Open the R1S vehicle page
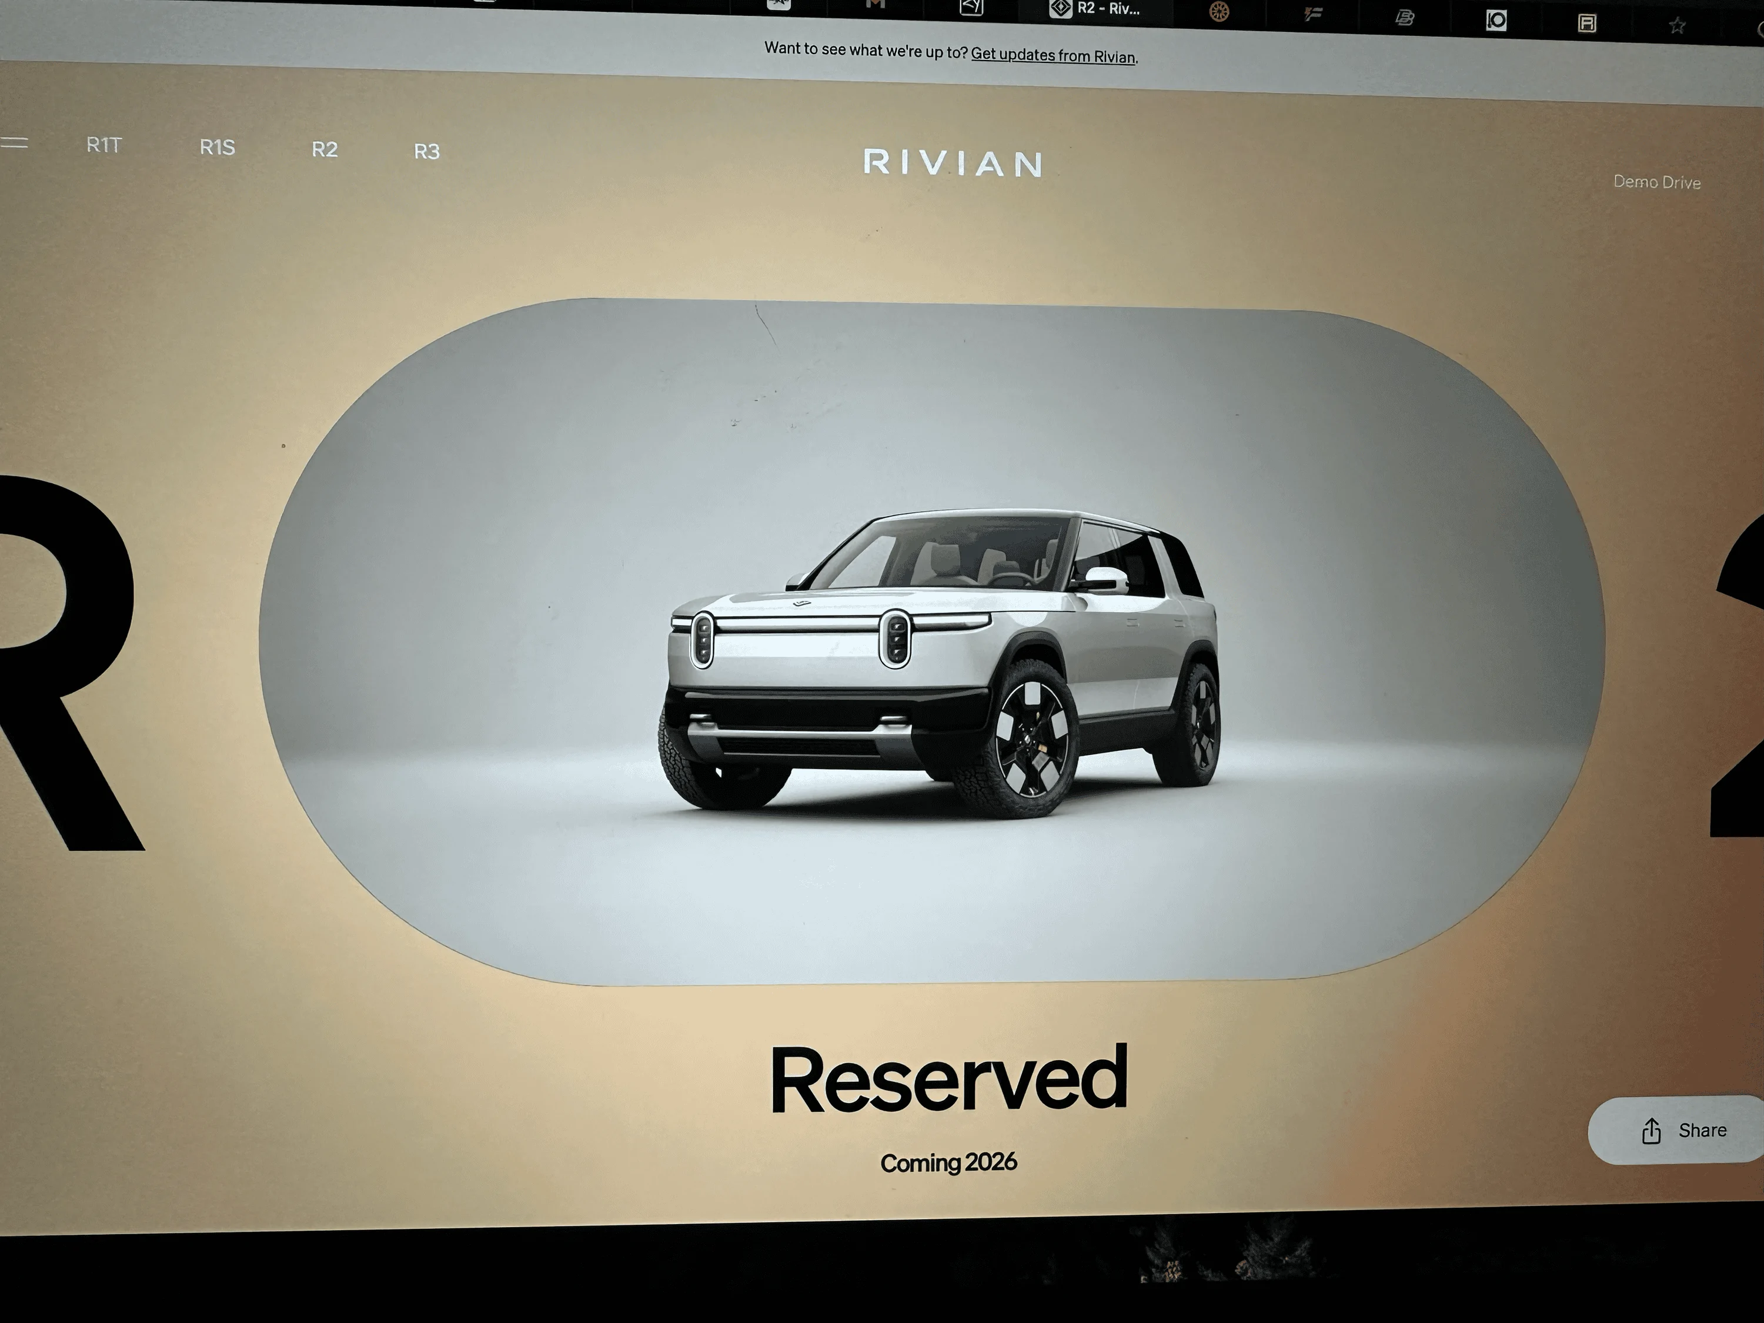The height and width of the screenshot is (1323, 1764). point(217,148)
